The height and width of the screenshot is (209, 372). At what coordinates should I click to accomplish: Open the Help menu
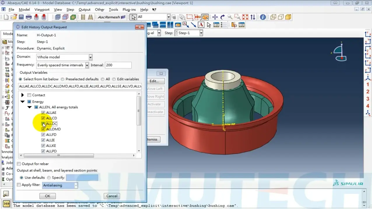[144, 10]
